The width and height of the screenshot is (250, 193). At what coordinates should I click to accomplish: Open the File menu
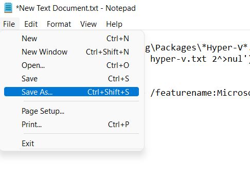pos(9,24)
